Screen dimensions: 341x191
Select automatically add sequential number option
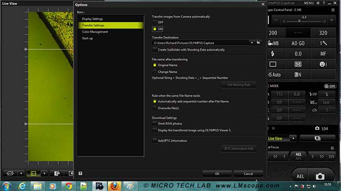click(155, 102)
